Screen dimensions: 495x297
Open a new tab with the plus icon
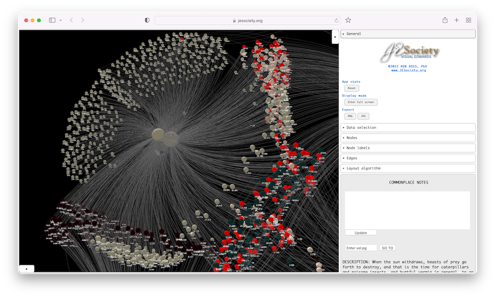[456, 20]
